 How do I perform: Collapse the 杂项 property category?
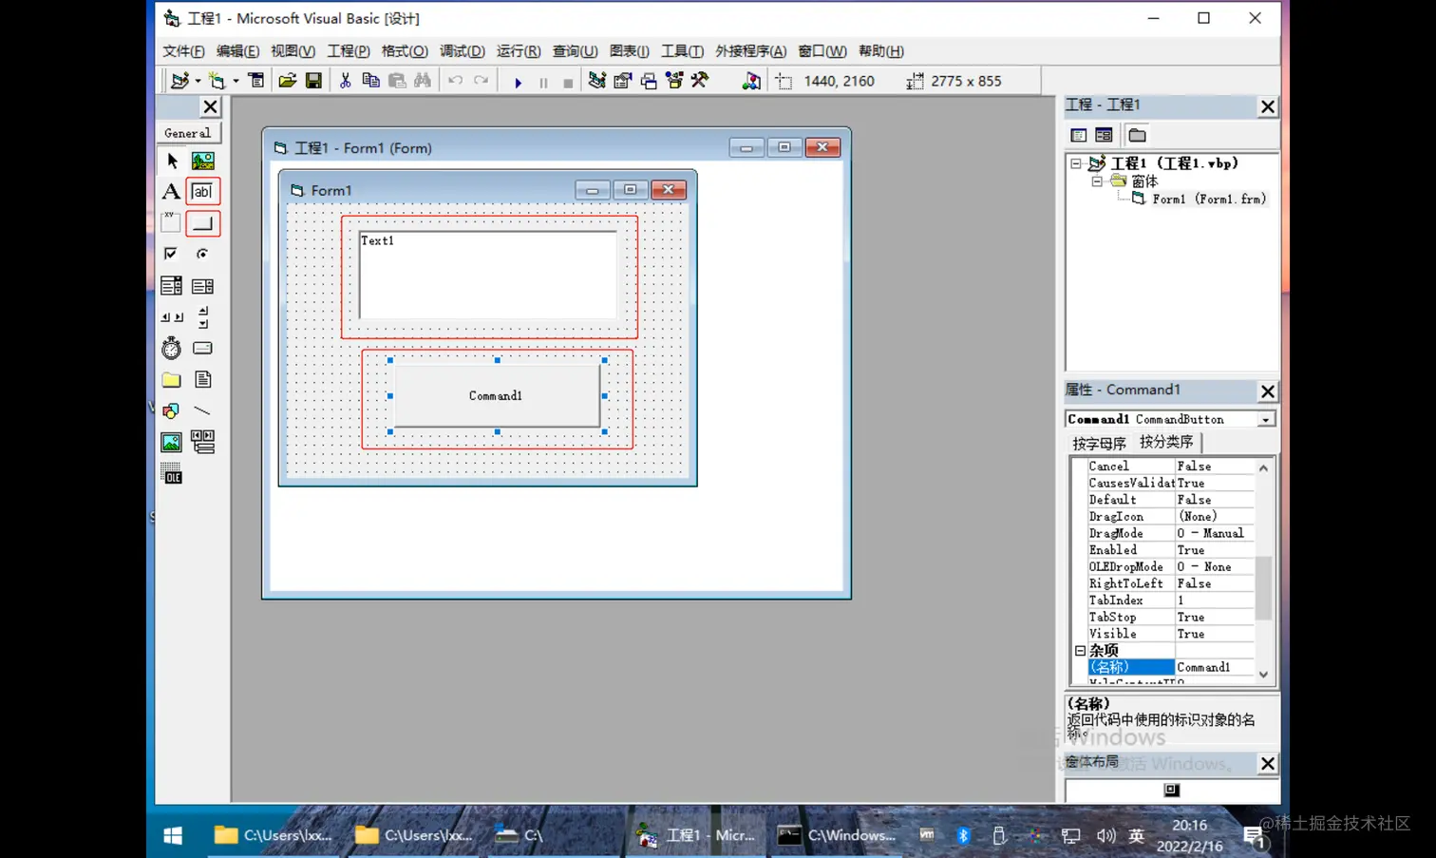coord(1080,651)
